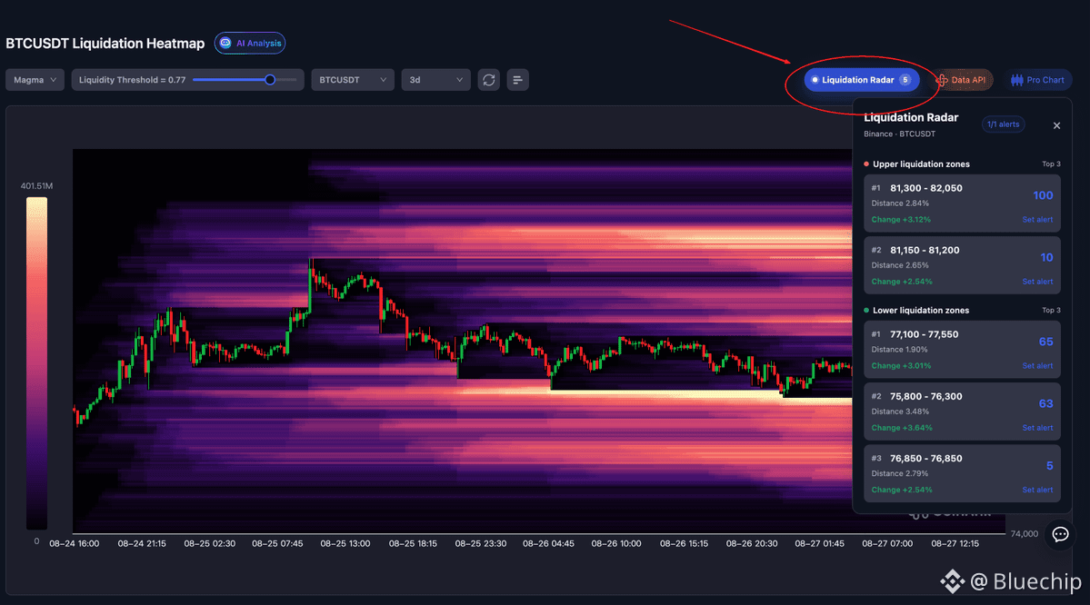Select the 81,300 - 82,050 range text

926,188
